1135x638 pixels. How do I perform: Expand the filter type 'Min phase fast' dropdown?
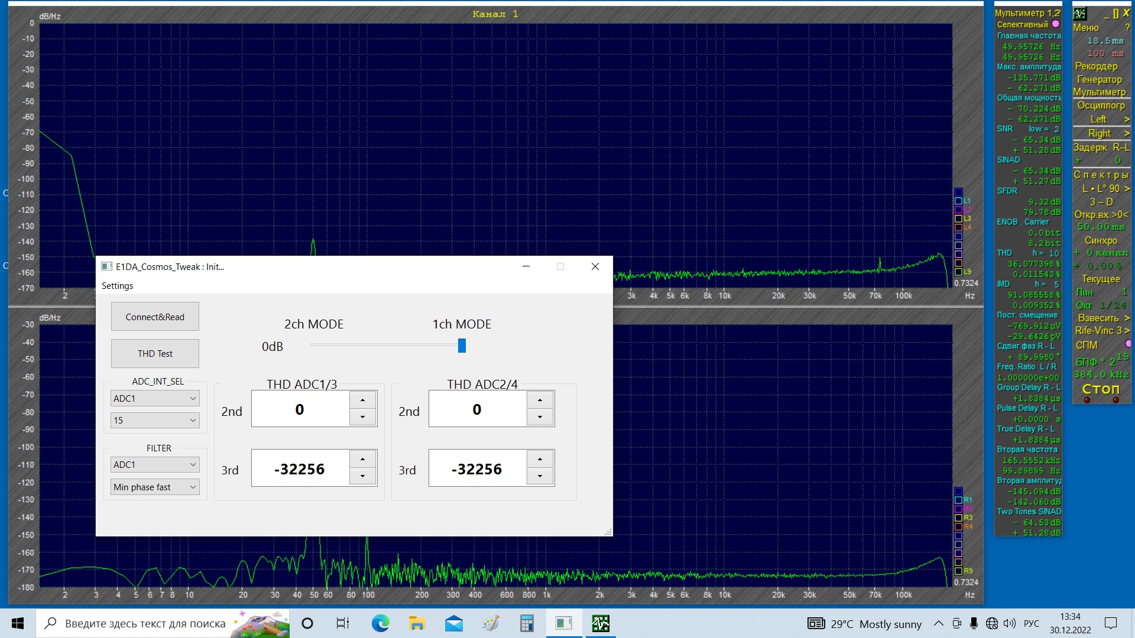click(x=155, y=487)
